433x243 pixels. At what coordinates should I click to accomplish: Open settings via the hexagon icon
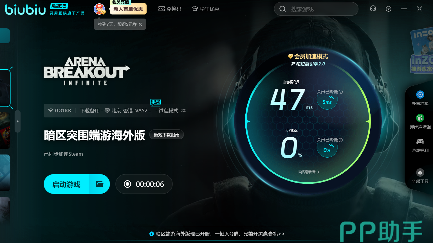coord(389,9)
